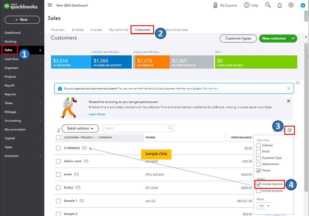This screenshot has height=216, width=309.
Task: Open table settings gear icon
Action: [290, 130]
